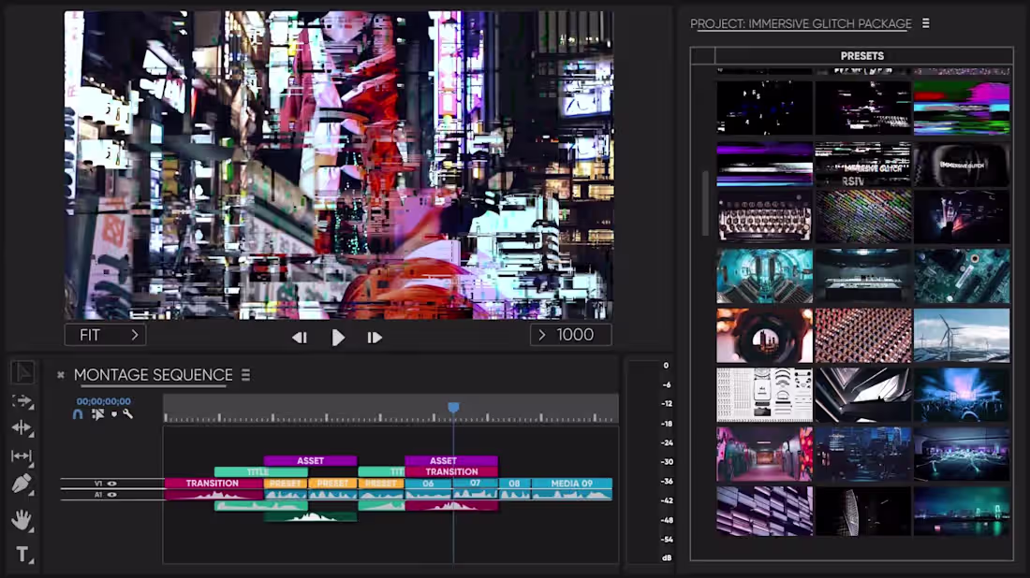Select the Selection tool
This screenshot has width=1030, height=578.
point(21,372)
